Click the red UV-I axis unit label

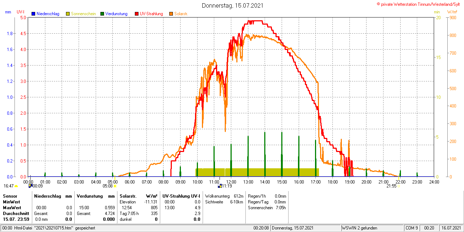[20, 12]
